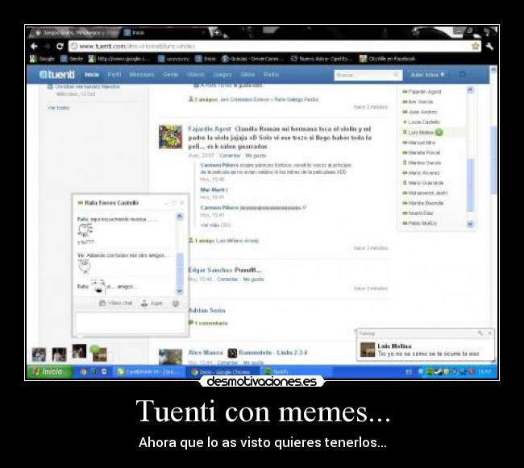Viewport: 524px width, 468px height.
Task: Open chat with Fajardin Agost in list
Action: click(x=422, y=92)
